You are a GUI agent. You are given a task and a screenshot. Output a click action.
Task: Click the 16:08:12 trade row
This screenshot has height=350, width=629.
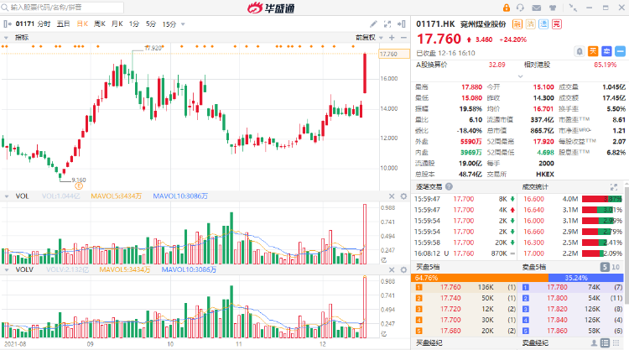465,253
